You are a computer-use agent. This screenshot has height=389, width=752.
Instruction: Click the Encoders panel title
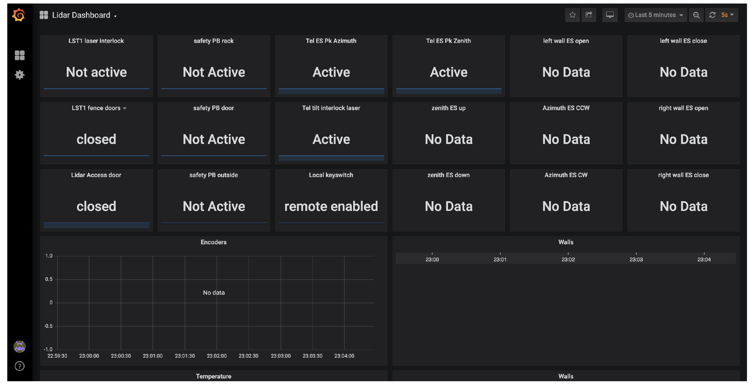(x=213, y=242)
